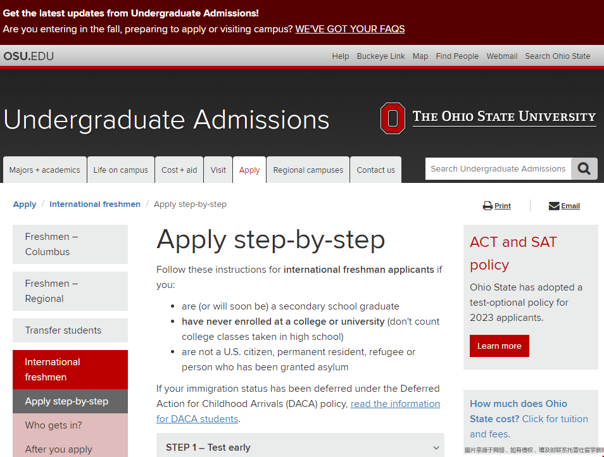Click The Ohio State University wordmark
This screenshot has height=457, width=604.
pyautogui.click(x=504, y=116)
